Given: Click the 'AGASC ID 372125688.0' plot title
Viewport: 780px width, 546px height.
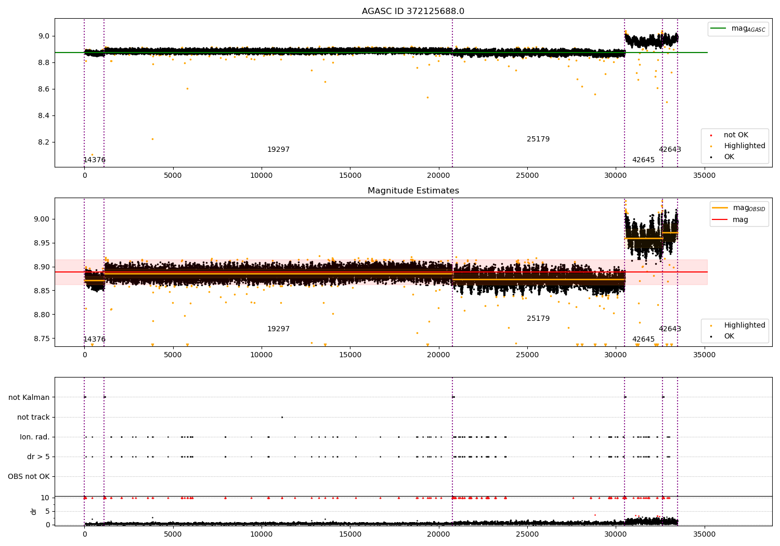Looking at the screenshot, I should tap(413, 11).
